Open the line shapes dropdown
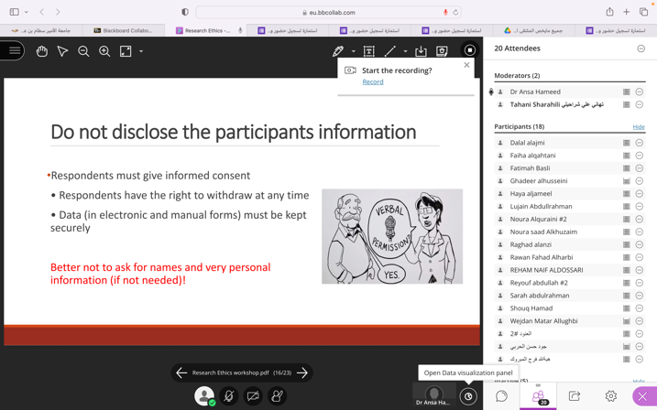This screenshot has height=410, width=657. [405, 51]
